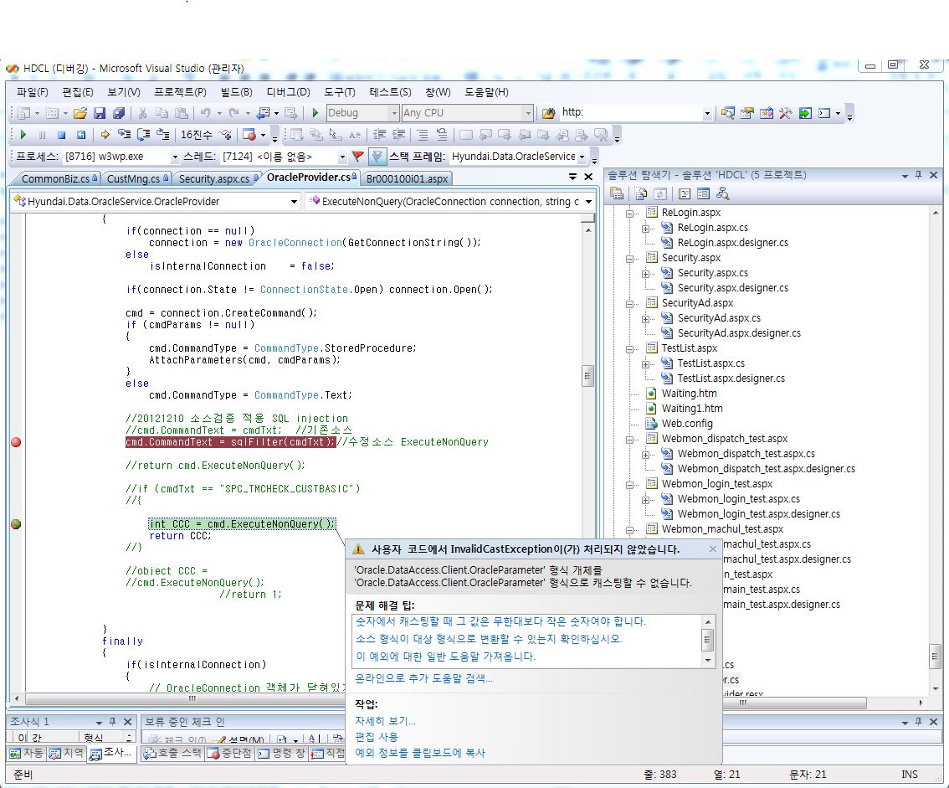Image resolution: width=949 pixels, height=788 pixels.
Task: Open the 스레드 [7124] dropdown
Action: (342, 157)
